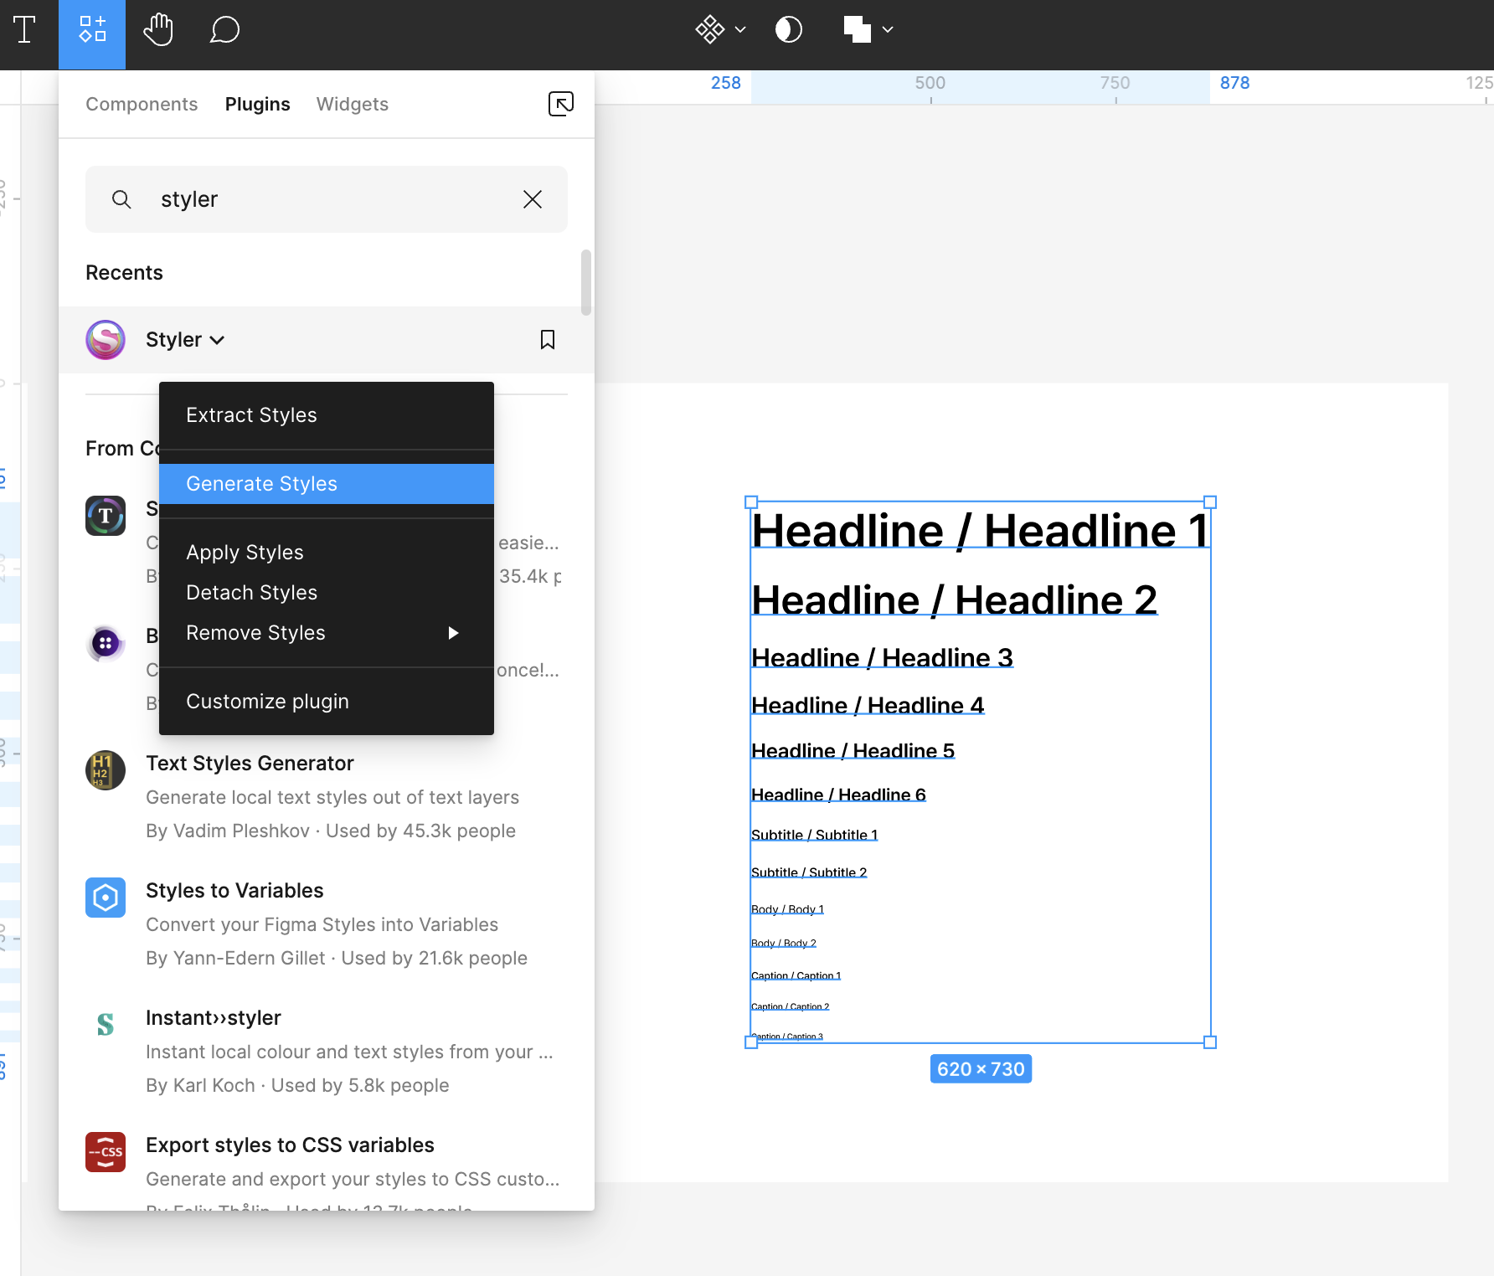
Task: Click the Export styles CSS icon
Action: click(106, 1152)
